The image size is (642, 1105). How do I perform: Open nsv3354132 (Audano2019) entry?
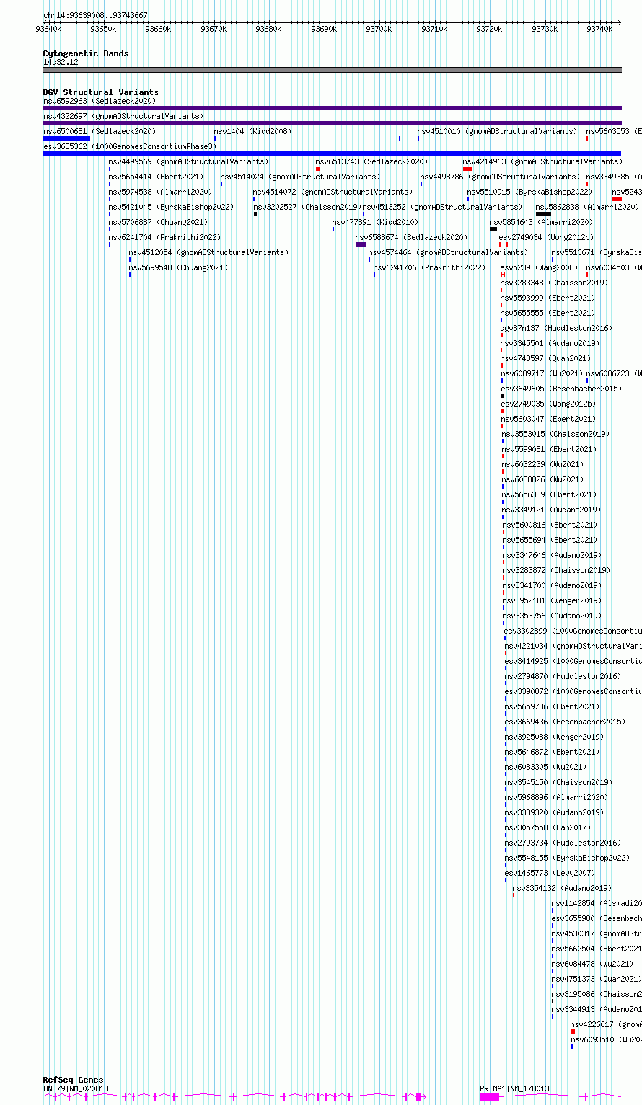(x=562, y=888)
